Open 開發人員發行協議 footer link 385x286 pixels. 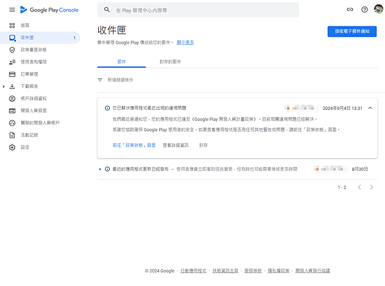pos(312,271)
